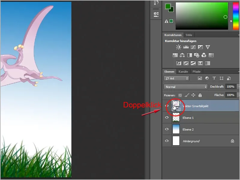
Task: Add a Hue/Saturation adjustment
Action: [x=175, y=55]
